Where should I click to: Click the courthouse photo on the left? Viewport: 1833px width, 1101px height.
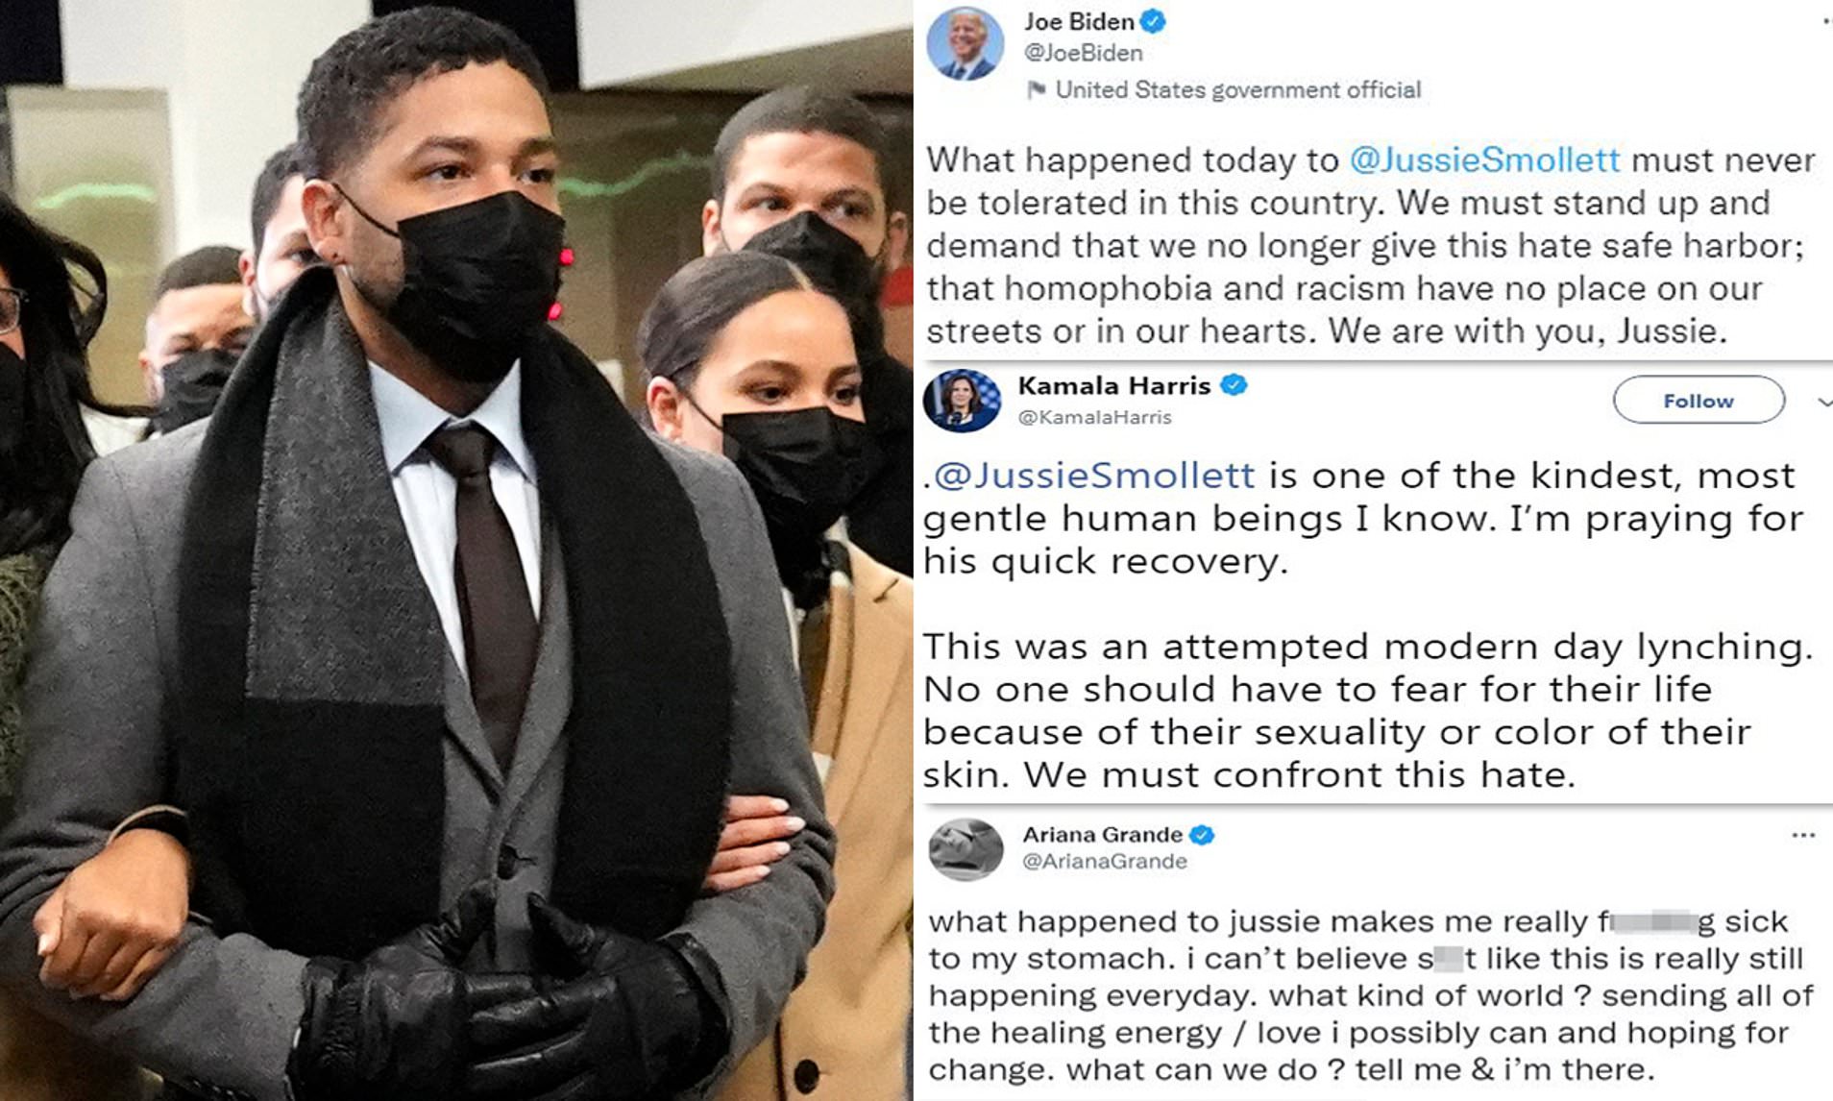click(x=456, y=550)
